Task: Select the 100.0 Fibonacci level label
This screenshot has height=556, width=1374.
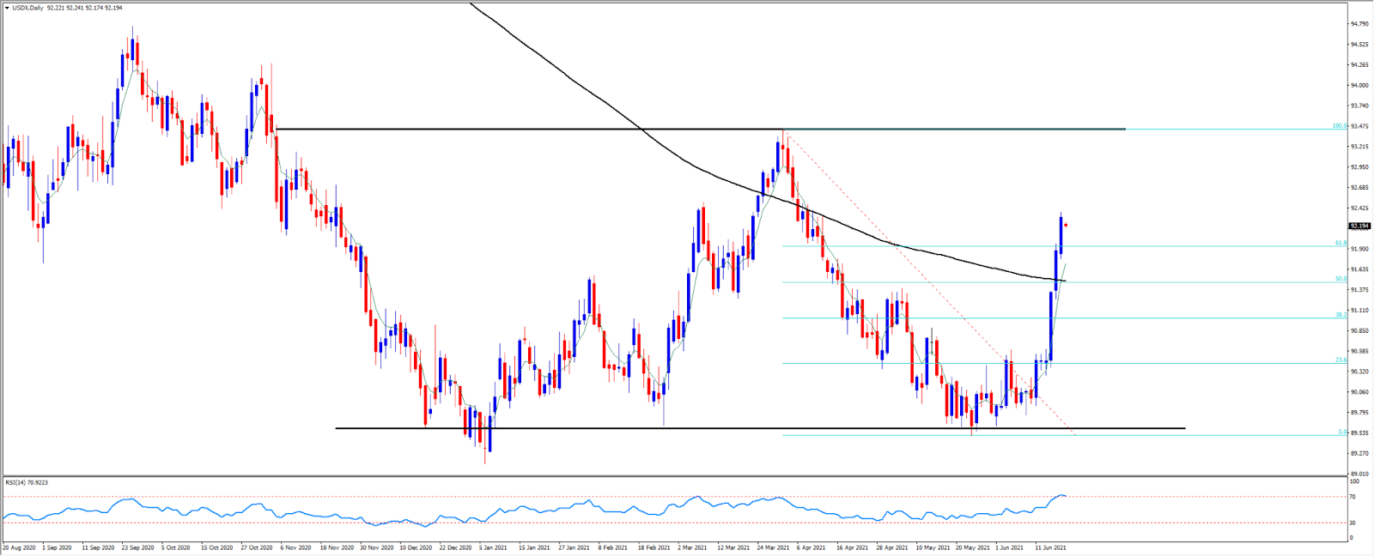Action: pos(1339,126)
